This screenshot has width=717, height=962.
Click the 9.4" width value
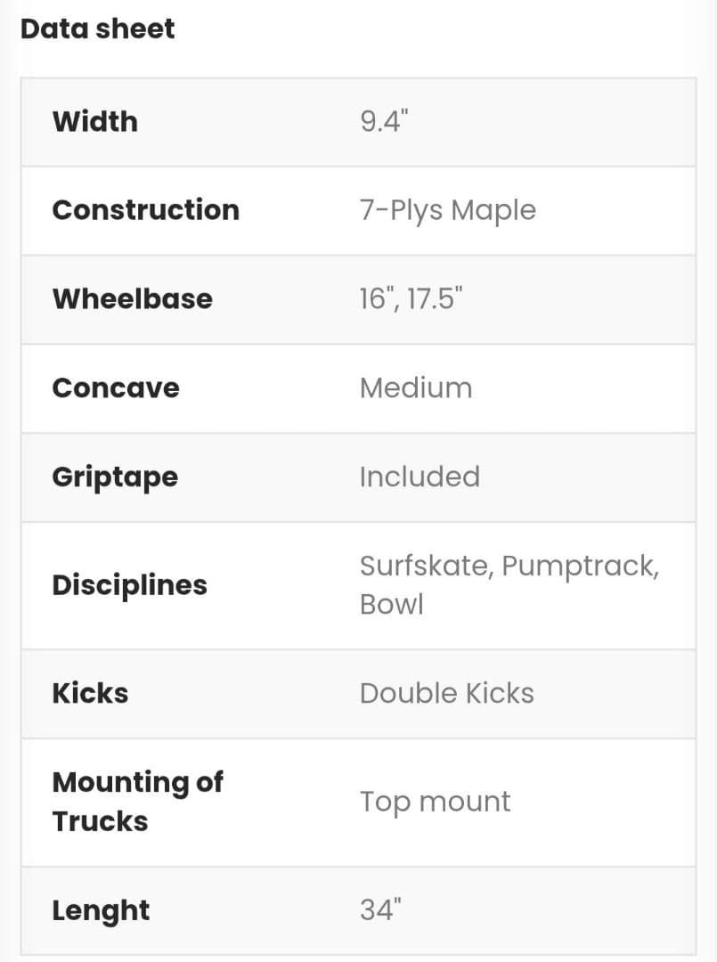point(384,121)
